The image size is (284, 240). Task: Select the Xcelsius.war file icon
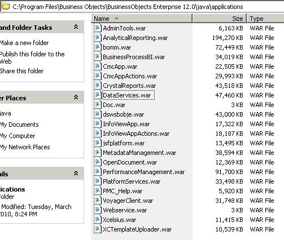click(98, 220)
